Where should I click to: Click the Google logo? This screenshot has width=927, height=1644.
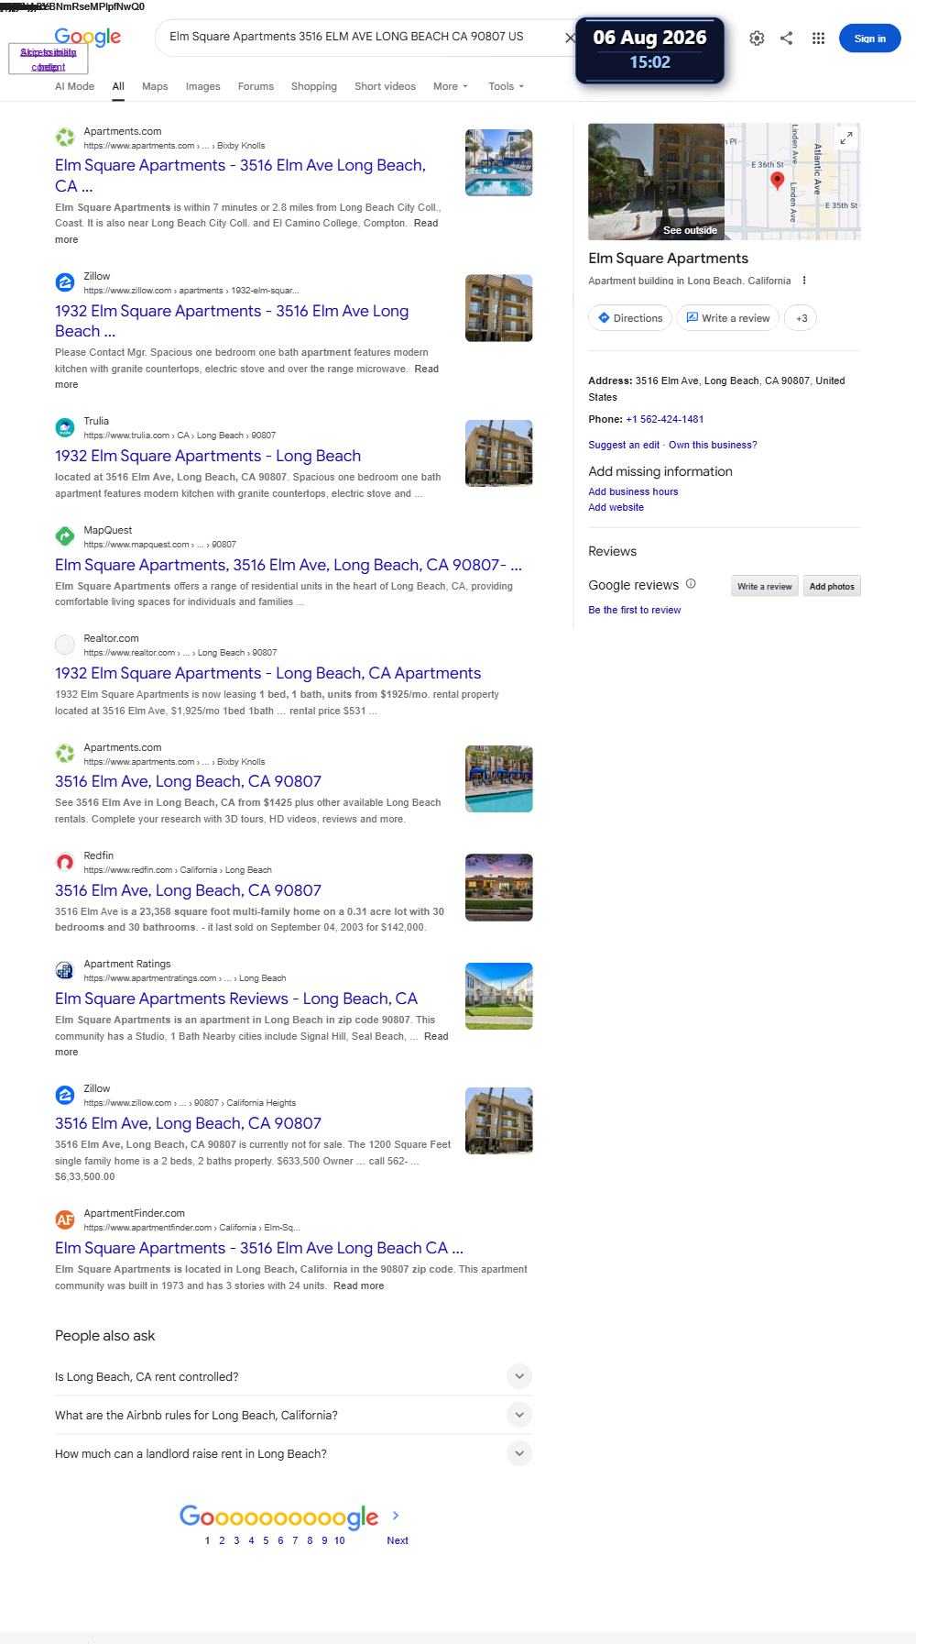(x=88, y=38)
